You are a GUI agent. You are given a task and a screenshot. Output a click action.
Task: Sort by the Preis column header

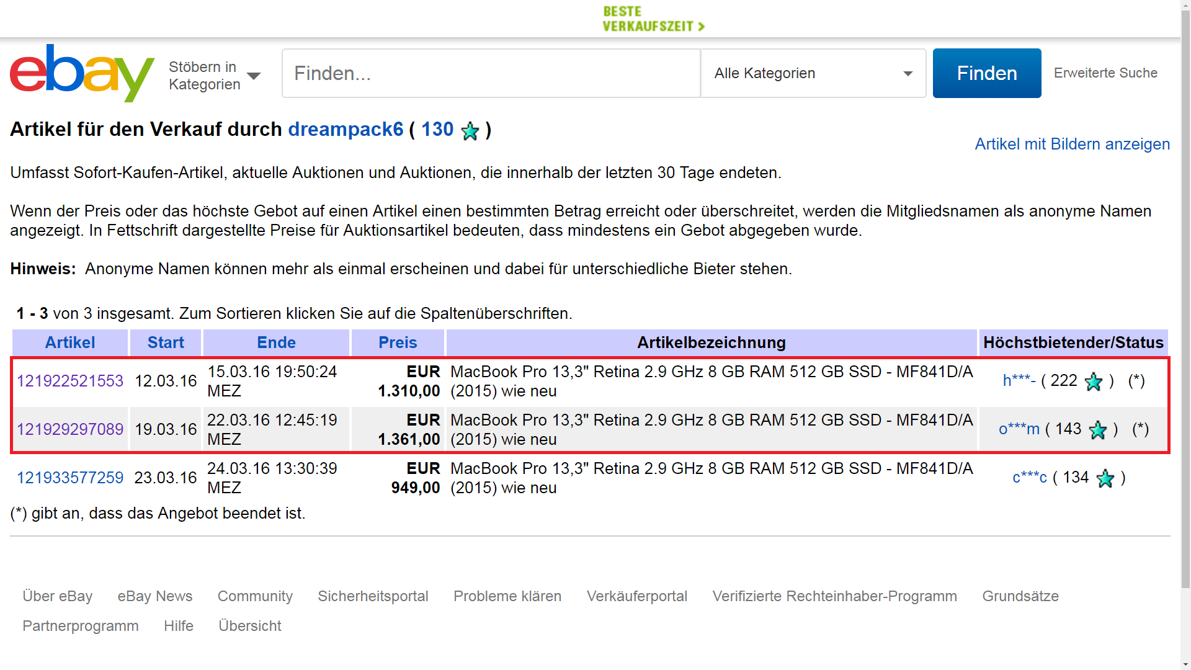[x=398, y=342]
